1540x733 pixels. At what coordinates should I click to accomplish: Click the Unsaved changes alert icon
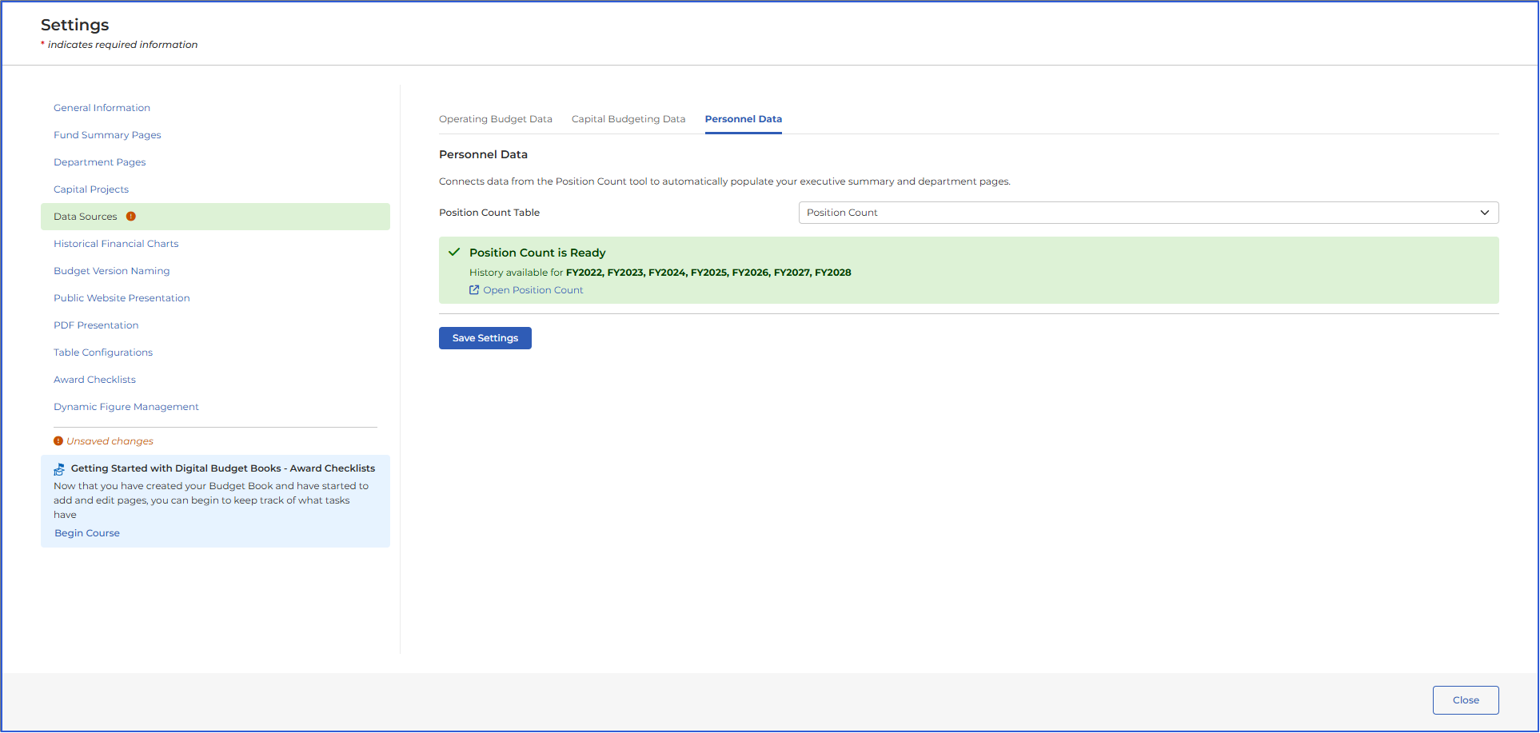tap(58, 441)
